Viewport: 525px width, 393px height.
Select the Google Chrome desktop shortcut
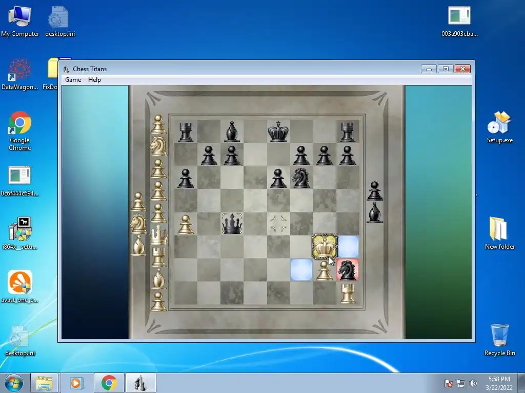[20, 131]
